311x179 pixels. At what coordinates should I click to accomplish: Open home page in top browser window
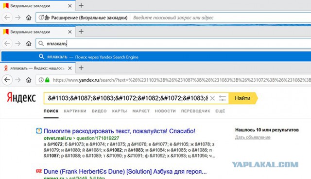29,18
